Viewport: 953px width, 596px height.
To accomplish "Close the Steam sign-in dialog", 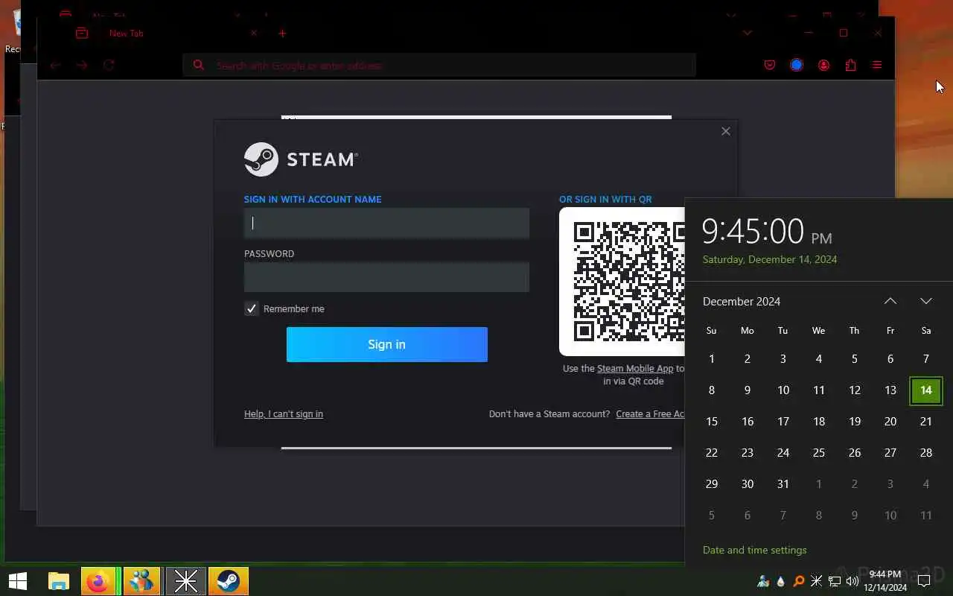I will (x=726, y=131).
